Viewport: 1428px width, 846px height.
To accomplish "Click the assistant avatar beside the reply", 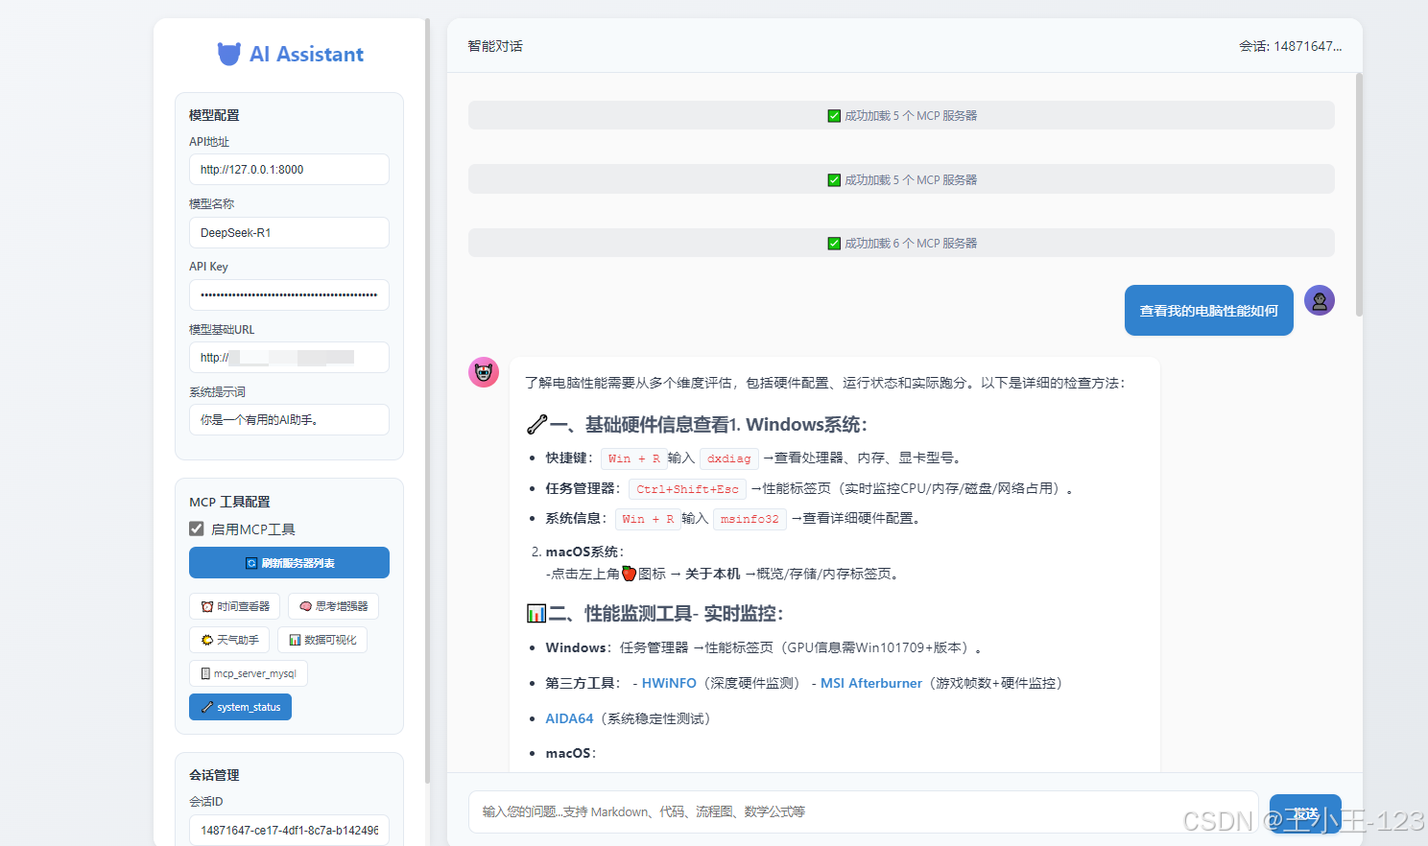I will [484, 372].
